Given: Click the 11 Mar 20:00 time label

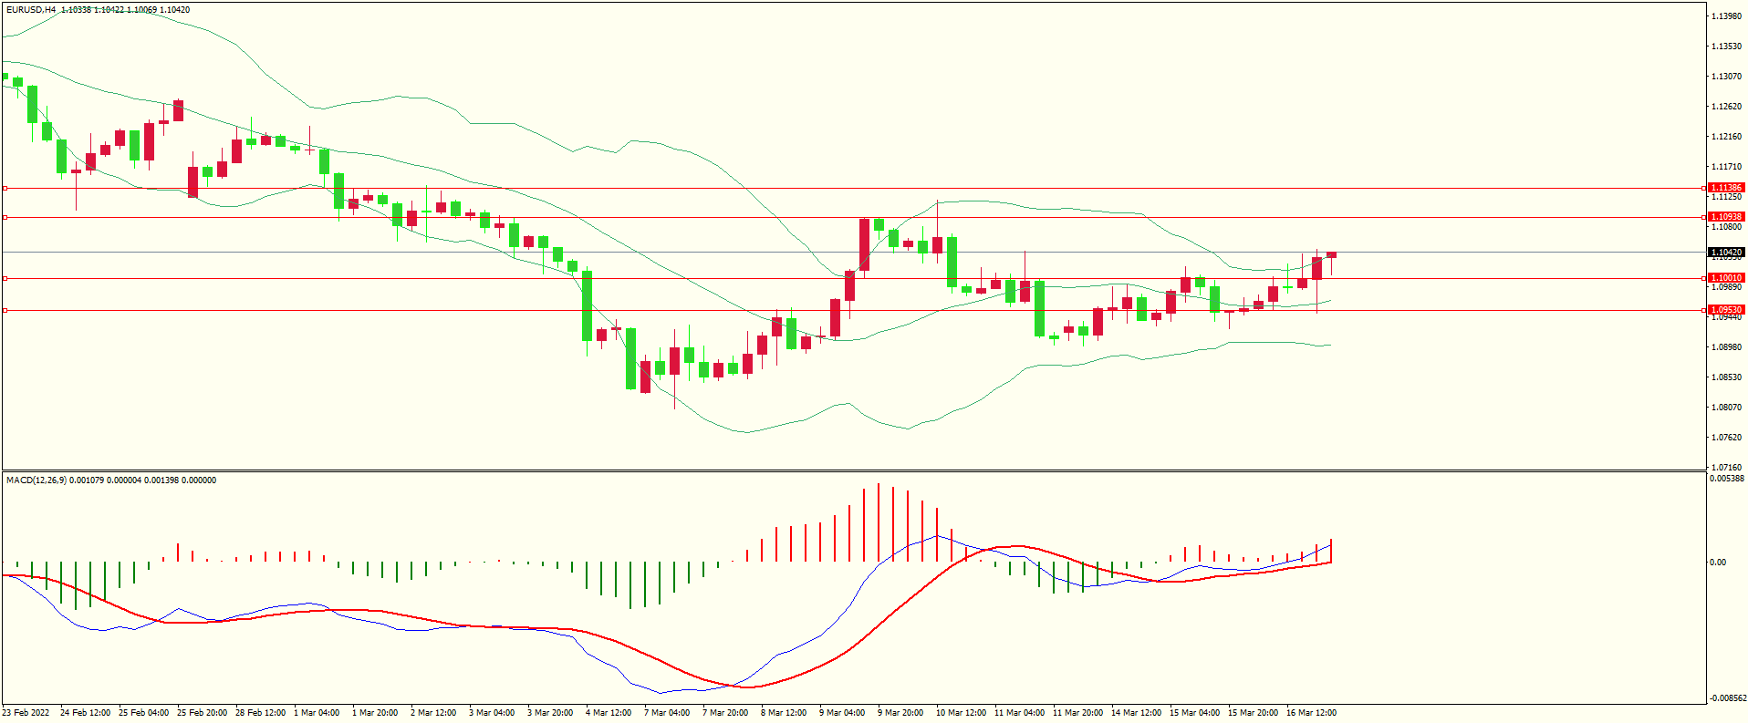Looking at the screenshot, I should [x=1077, y=713].
